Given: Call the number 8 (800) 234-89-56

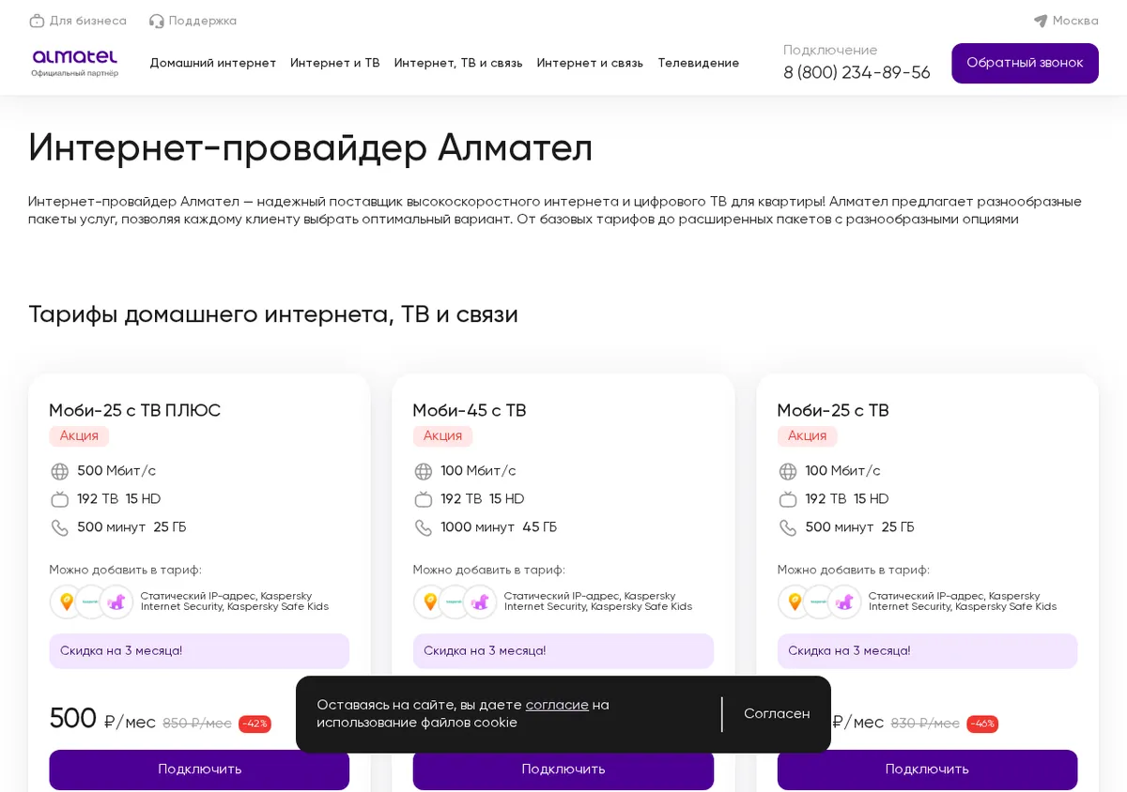Looking at the screenshot, I should pyautogui.click(x=857, y=72).
